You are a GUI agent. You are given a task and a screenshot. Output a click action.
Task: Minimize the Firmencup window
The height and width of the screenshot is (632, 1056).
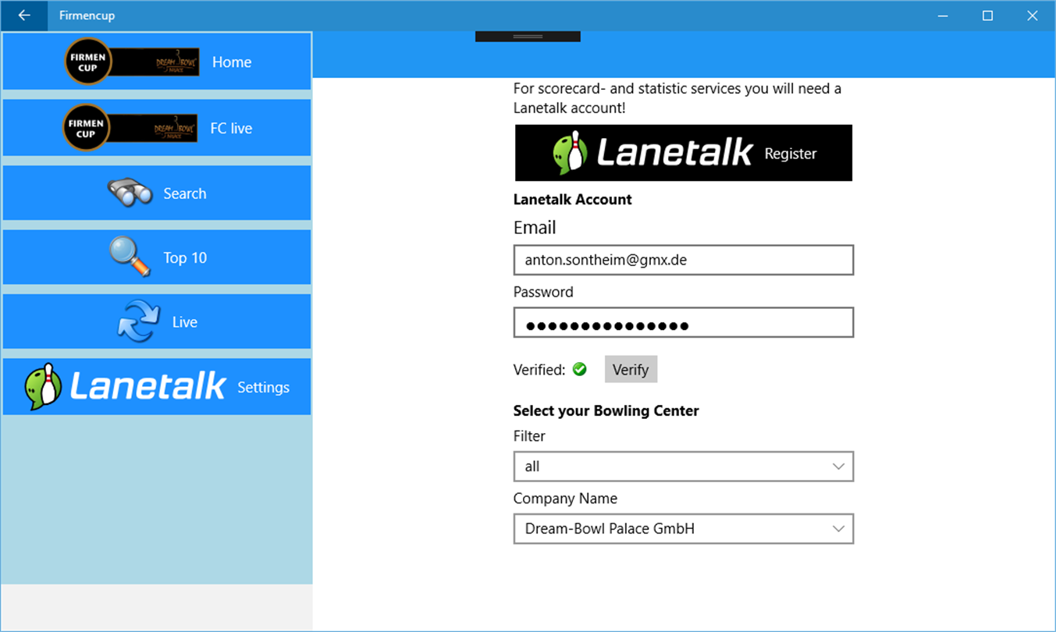(x=944, y=16)
